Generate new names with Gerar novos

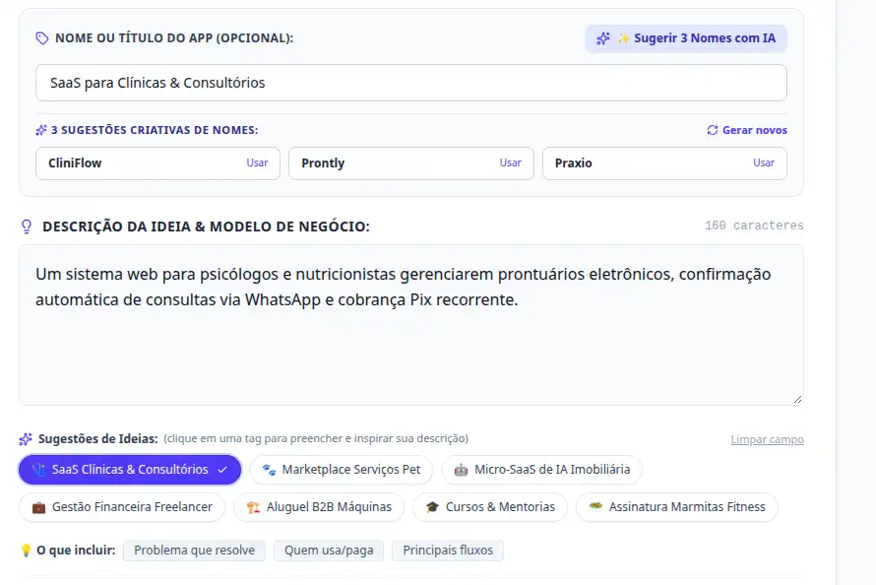pos(747,130)
